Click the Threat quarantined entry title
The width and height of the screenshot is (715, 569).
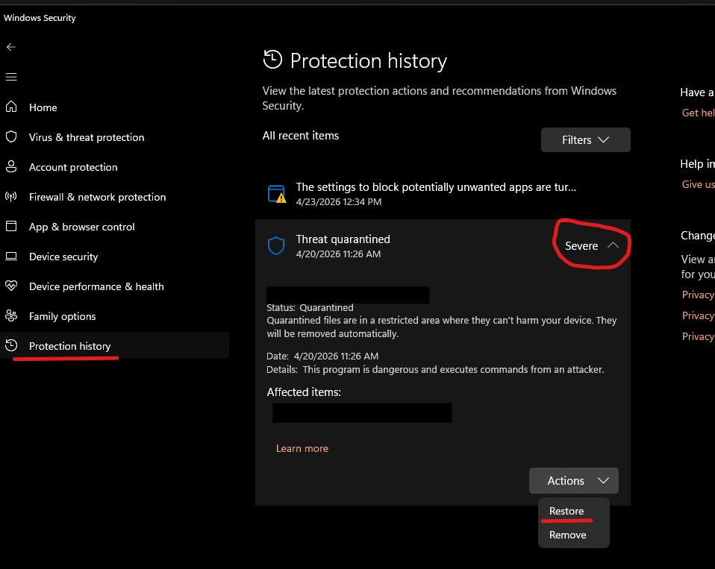click(343, 239)
